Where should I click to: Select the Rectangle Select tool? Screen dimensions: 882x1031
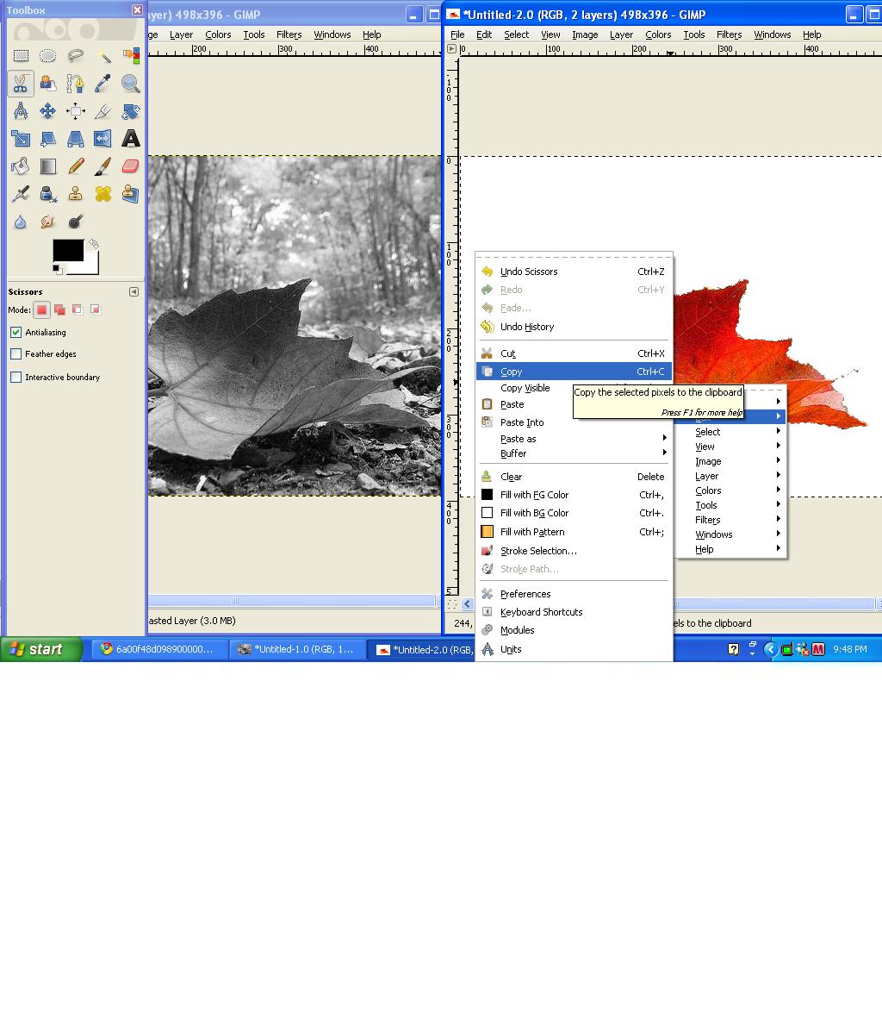[x=21, y=56]
